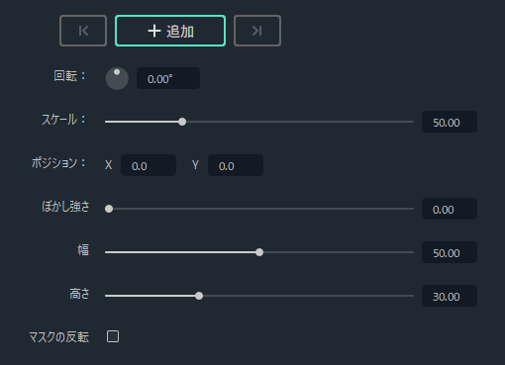
Task: Click the ポジション X input field
Action: pos(149,165)
